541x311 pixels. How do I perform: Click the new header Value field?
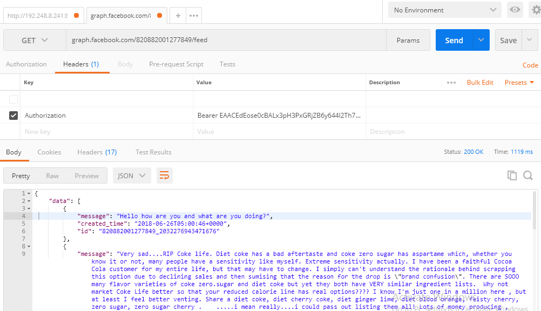click(x=280, y=132)
